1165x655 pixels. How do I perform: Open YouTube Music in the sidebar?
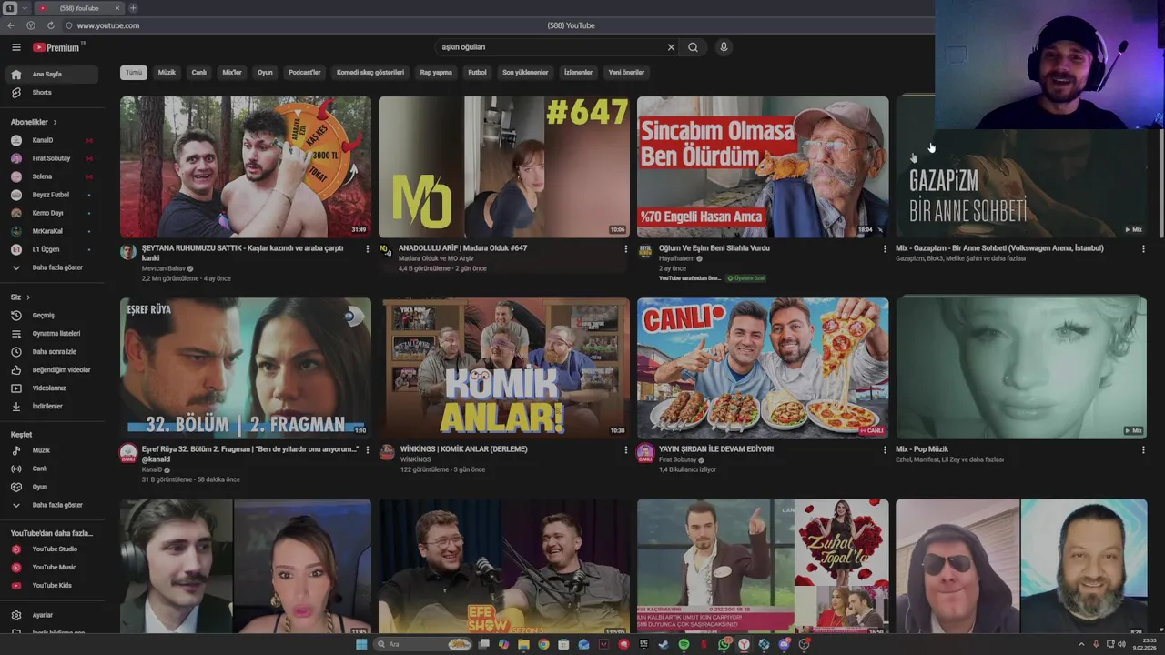coord(51,567)
